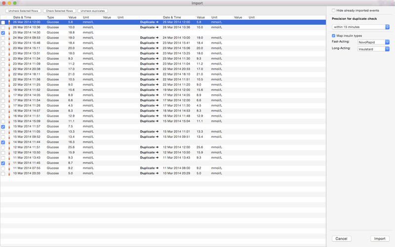Click glucose icon in 11 Mar 2014 11:45 row

(9, 163)
